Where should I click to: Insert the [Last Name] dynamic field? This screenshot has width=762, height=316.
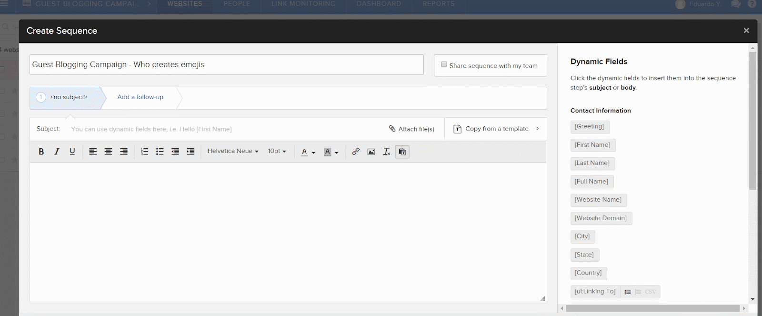pos(592,163)
